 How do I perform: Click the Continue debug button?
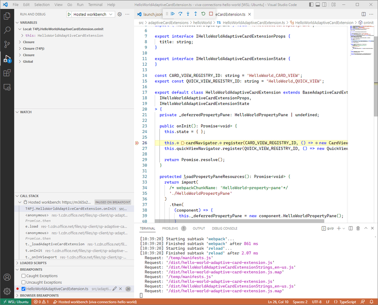[x=173, y=14]
